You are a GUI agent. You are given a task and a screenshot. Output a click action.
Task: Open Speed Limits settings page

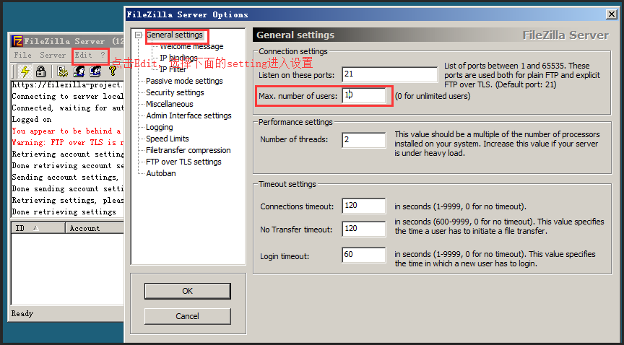click(x=167, y=139)
